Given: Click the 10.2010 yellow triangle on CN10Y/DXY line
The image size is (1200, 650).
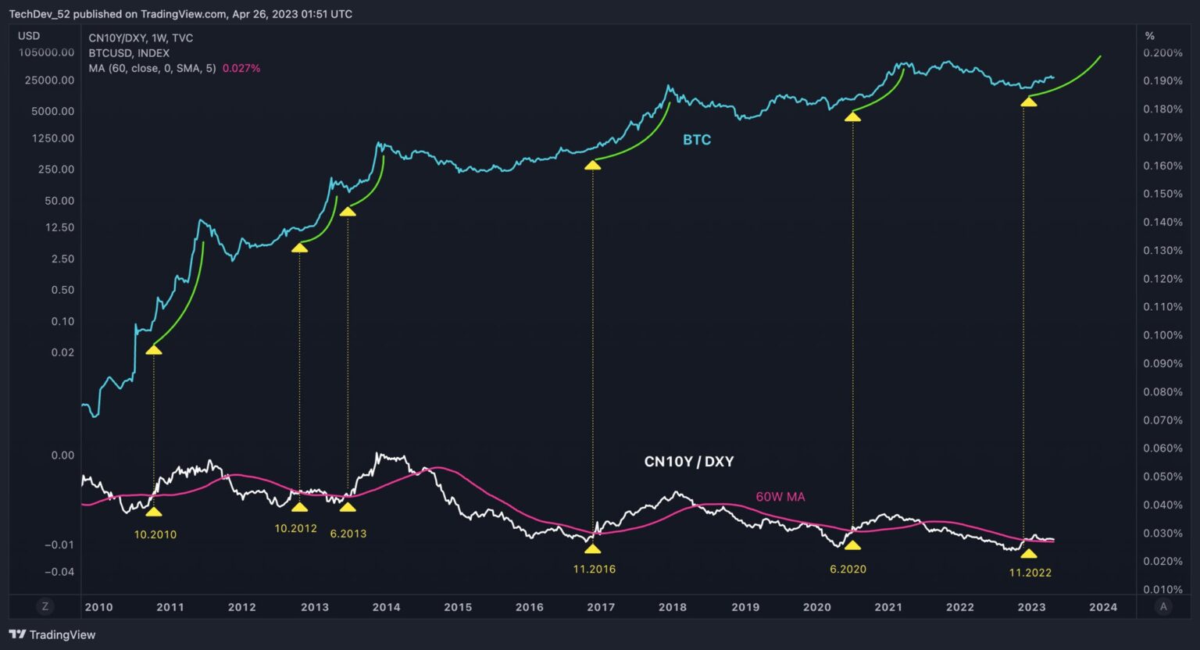Looking at the screenshot, I should (154, 512).
